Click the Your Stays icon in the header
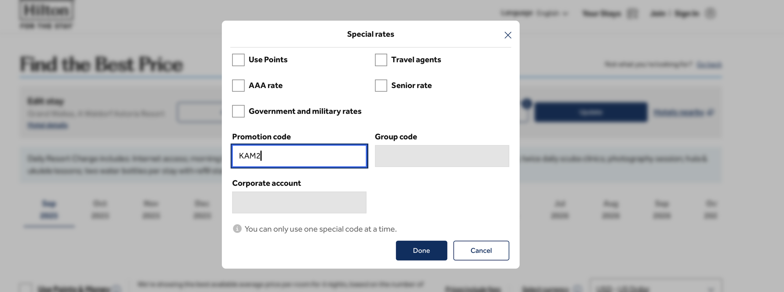Image resolution: width=784 pixels, height=292 pixels. coord(632,13)
